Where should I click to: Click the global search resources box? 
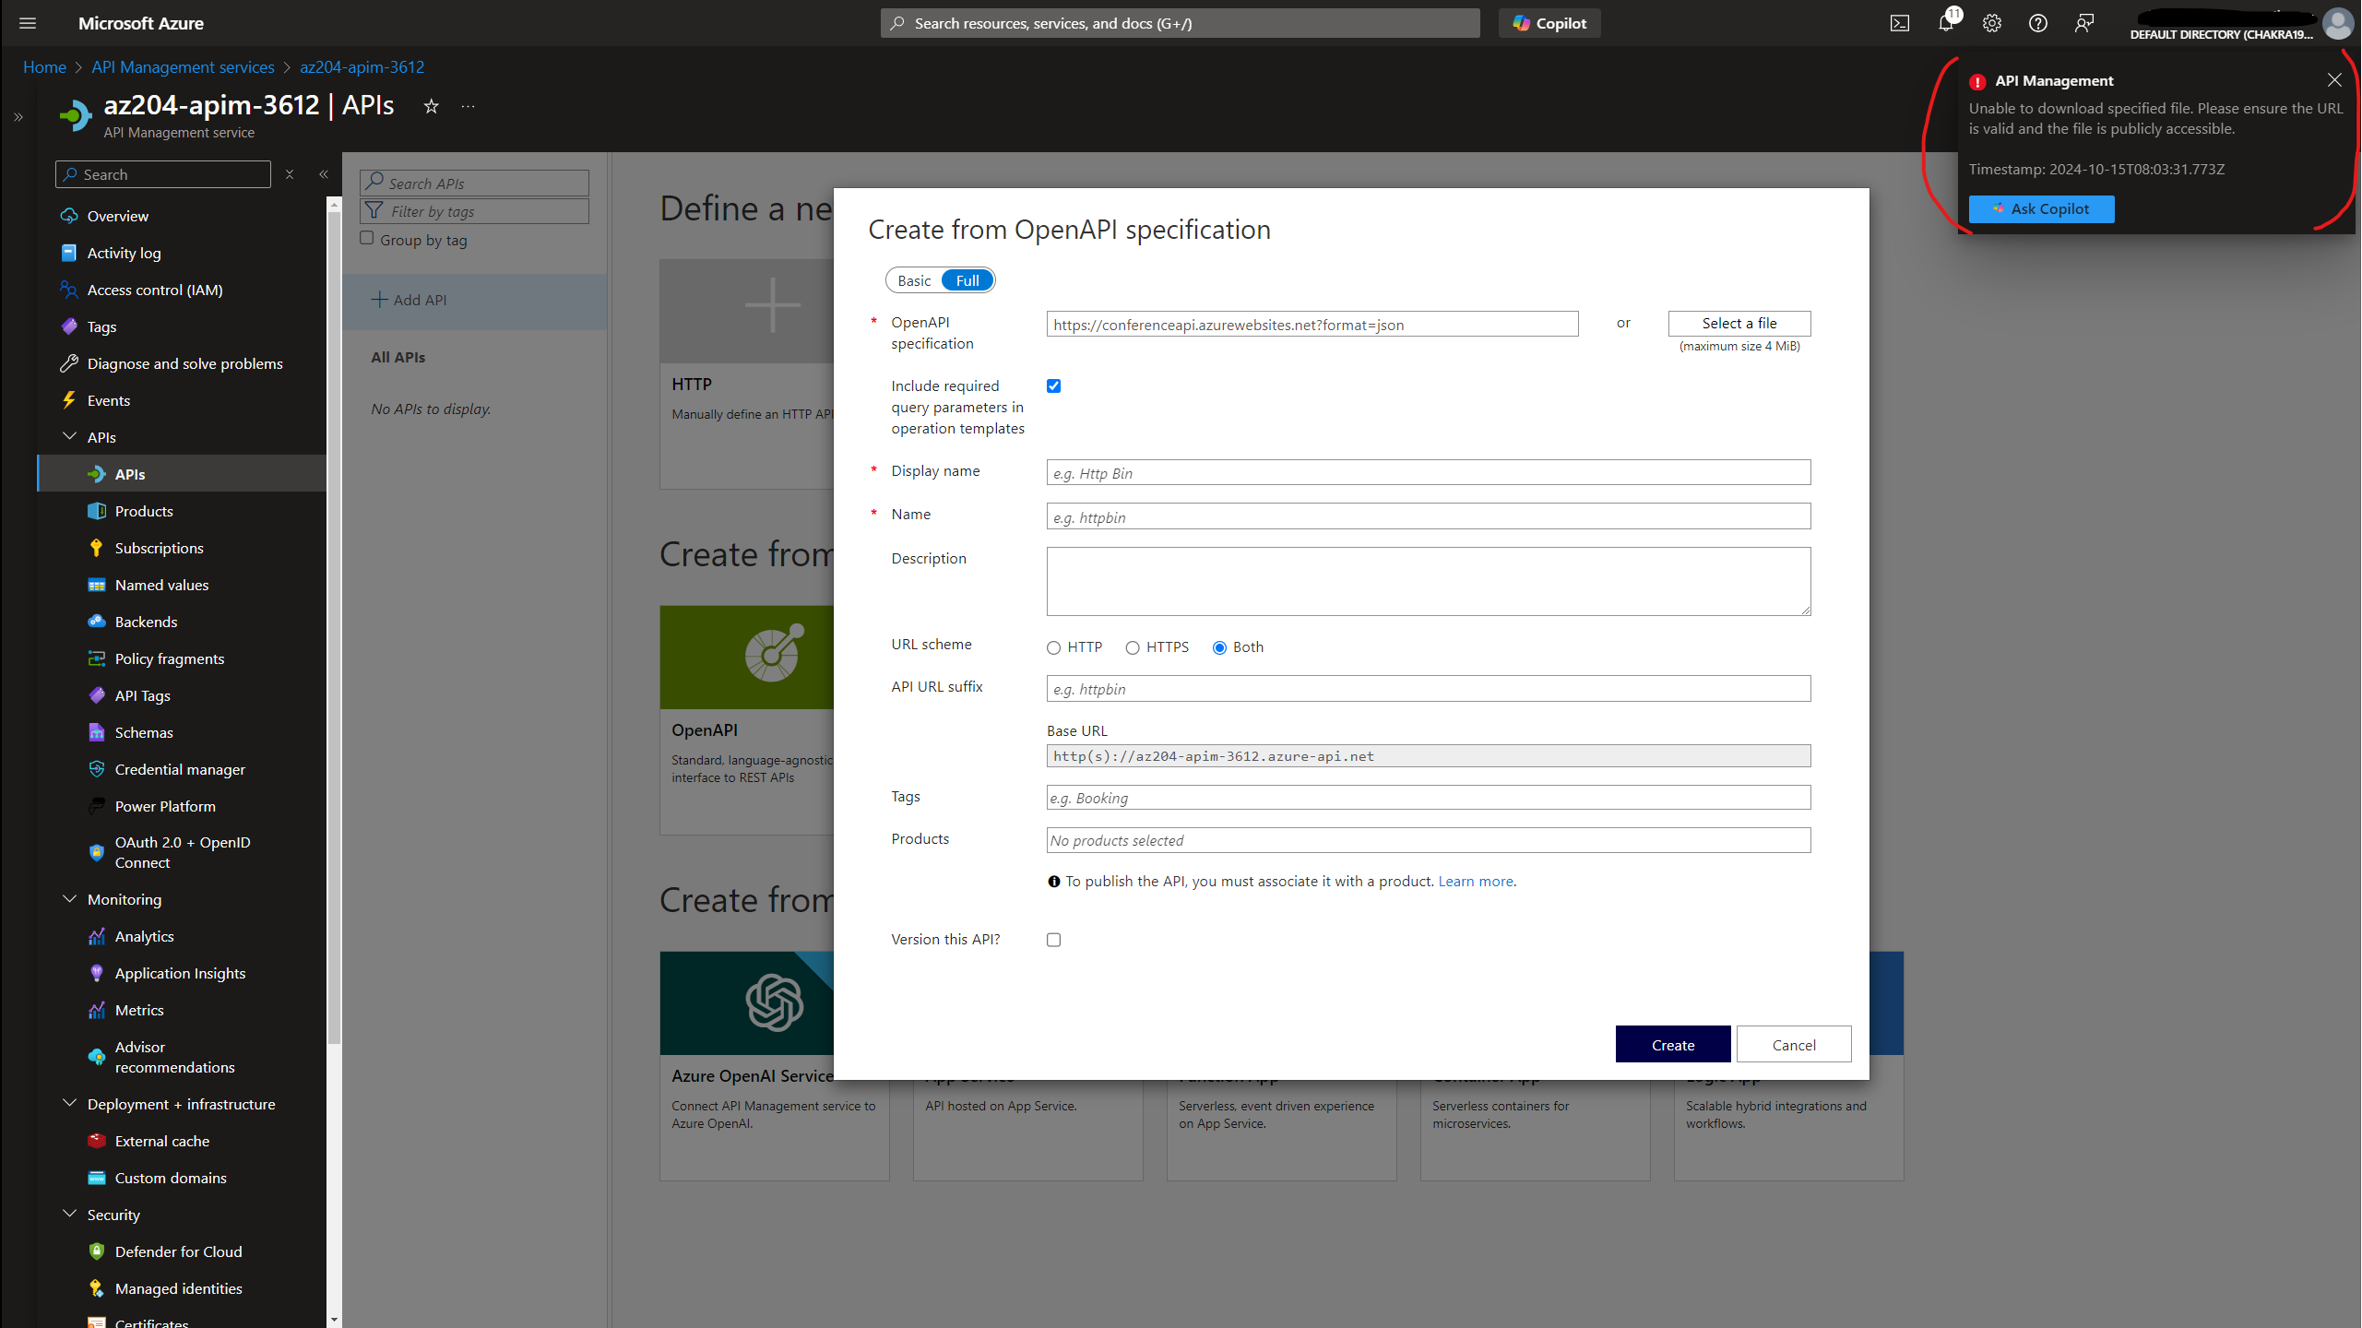[1180, 23]
